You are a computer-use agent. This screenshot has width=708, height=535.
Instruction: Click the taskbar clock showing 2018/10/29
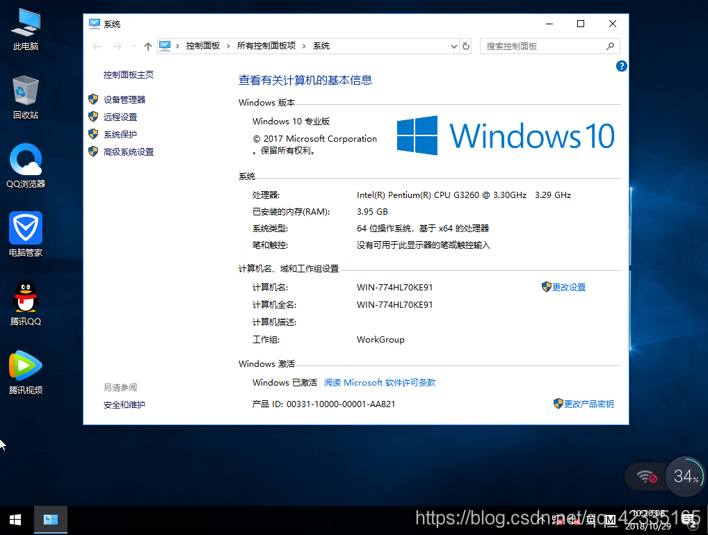coord(648,520)
